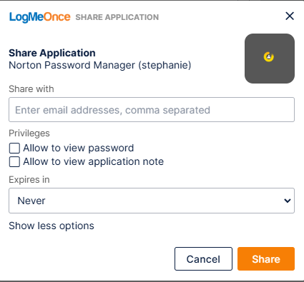Click the SHARE APPLICATION header text

pyautogui.click(x=117, y=17)
